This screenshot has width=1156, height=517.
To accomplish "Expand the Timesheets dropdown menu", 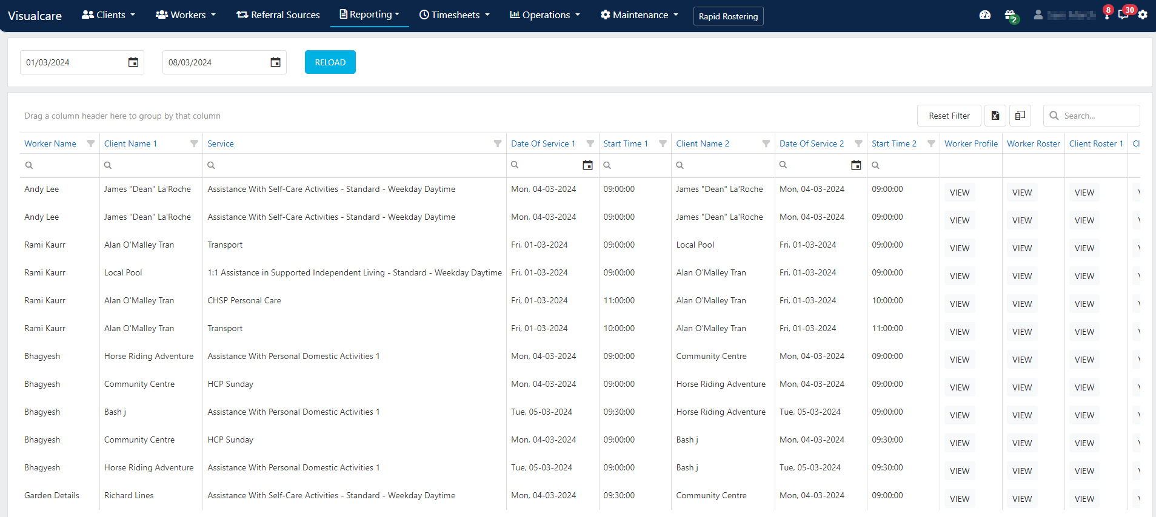I will (x=455, y=15).
